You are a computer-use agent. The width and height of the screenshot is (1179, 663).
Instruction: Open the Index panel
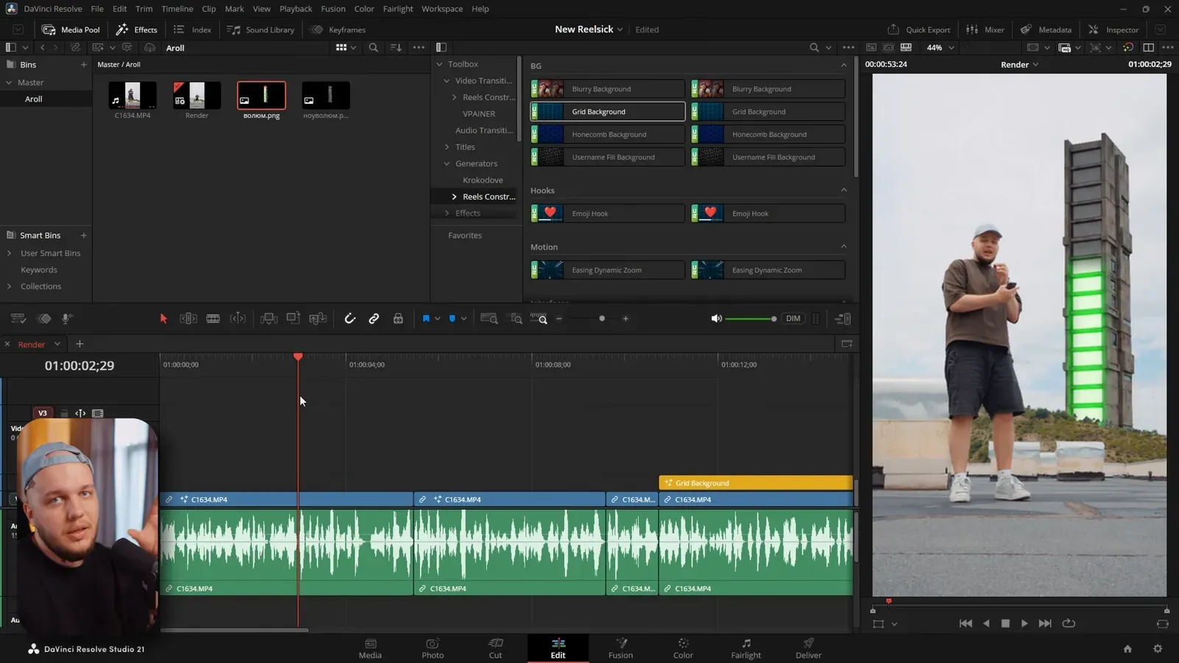[x=192, y=29]
